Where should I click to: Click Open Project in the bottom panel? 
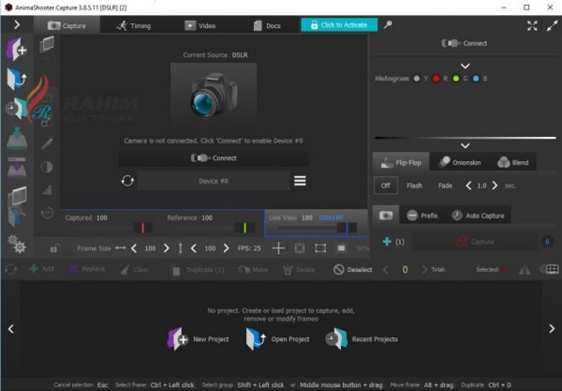pyautogui.click(x=277, y=339)
